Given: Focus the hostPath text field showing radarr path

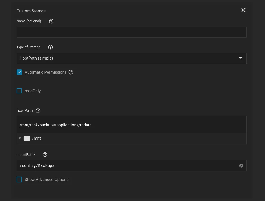Looking at the screenshot, I should [x=132, y=125].
